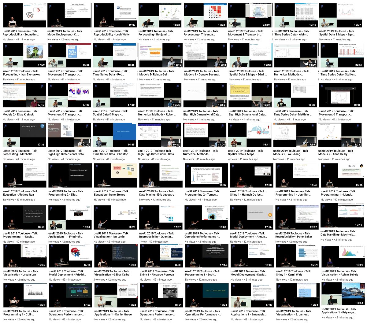Click the 18:54 duration badge

(178, 305)
